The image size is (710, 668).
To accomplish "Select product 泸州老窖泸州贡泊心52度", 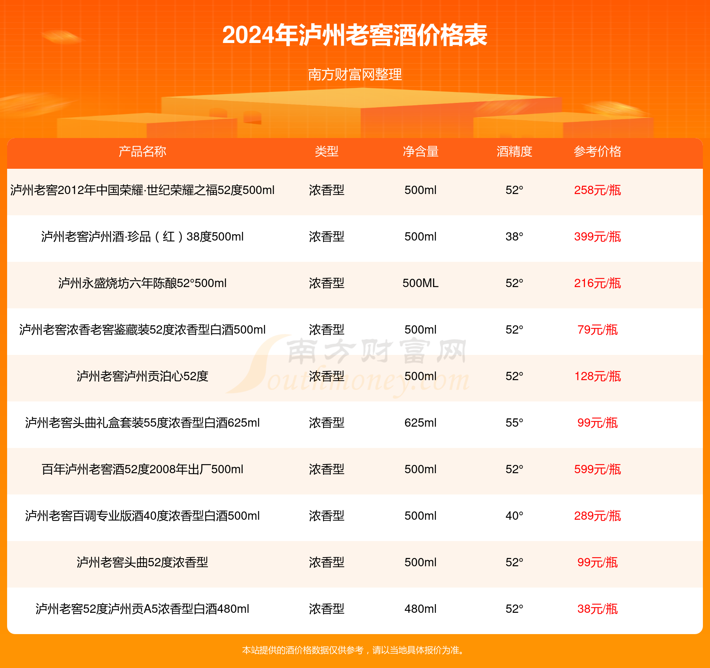I will 142,376.
